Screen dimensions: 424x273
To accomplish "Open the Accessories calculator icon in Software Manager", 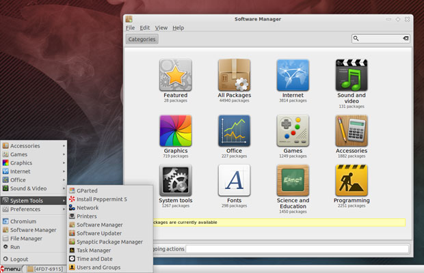I will (x=352, y=131).
